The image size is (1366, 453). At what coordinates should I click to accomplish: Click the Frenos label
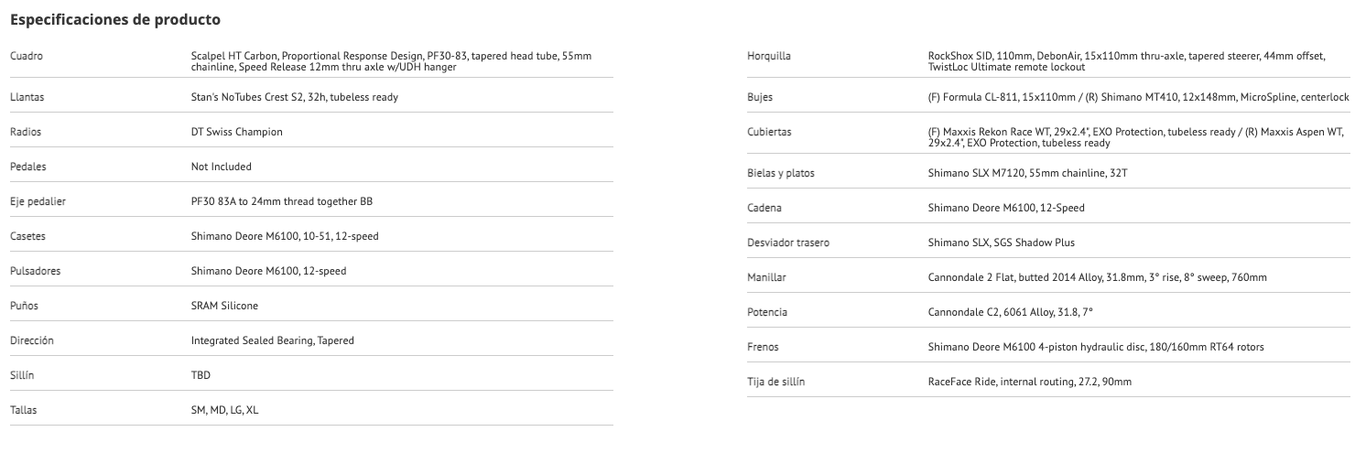763,347
